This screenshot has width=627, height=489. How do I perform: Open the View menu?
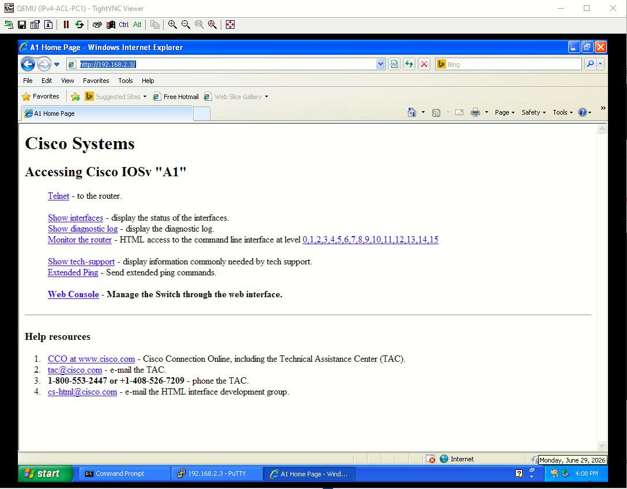tap(67, 81)
